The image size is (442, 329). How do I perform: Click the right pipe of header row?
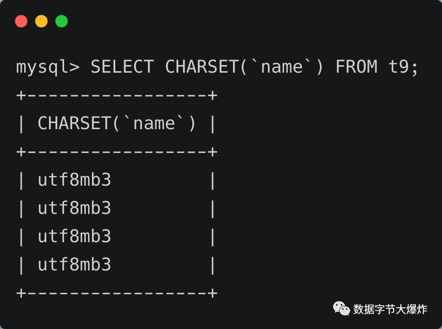[212, 124]
